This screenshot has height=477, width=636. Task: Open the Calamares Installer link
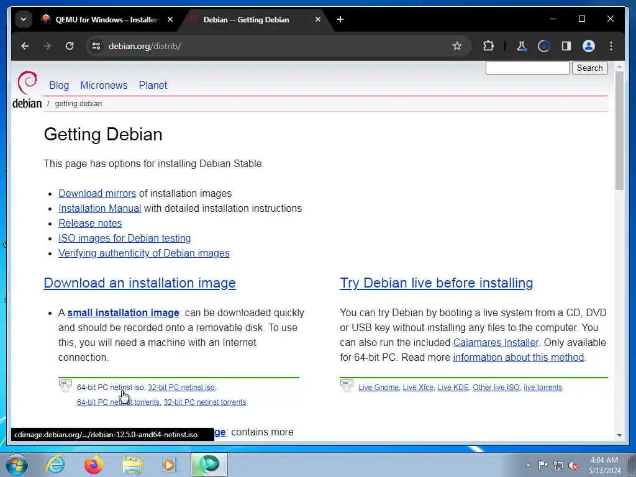pos(496,342)
